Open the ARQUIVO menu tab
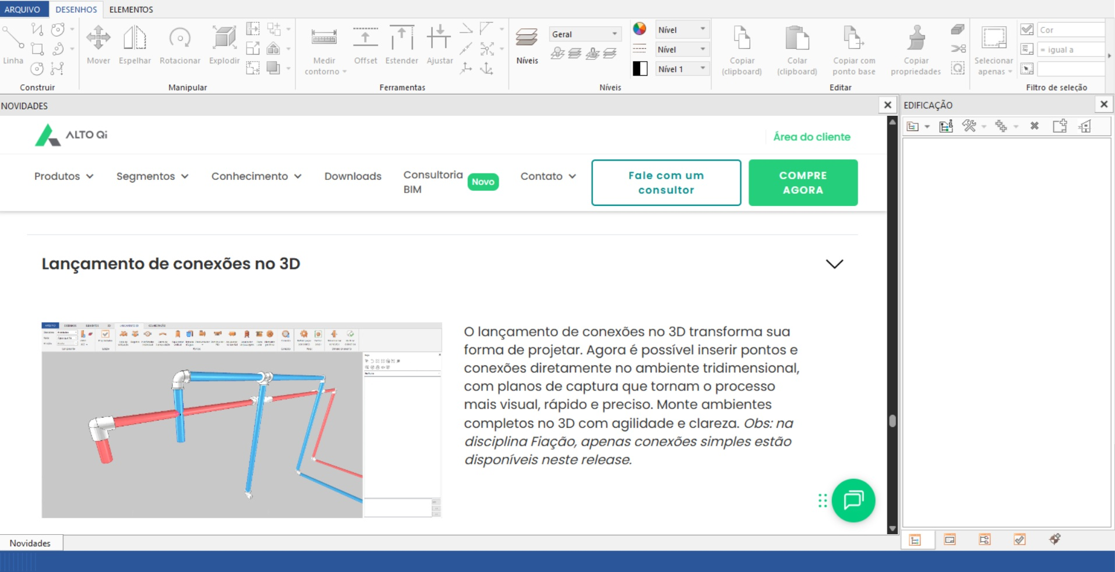 (23, 9)
